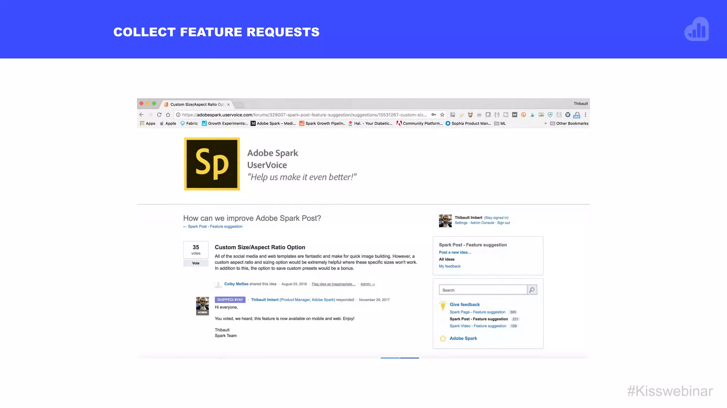
Task: Open the Admin Console link
Action: pos(482,223)
